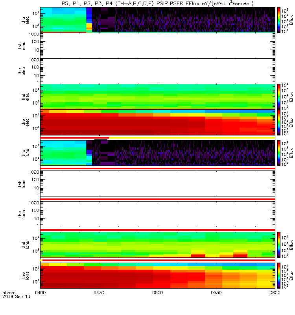Click inside the empty thb elec panel
295x315 pixels.
158,46
